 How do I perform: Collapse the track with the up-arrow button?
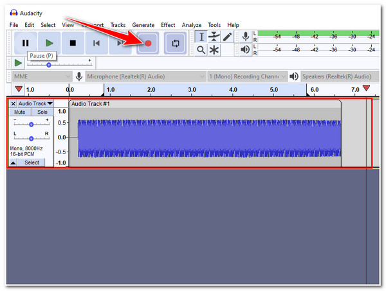click(13, 163)
